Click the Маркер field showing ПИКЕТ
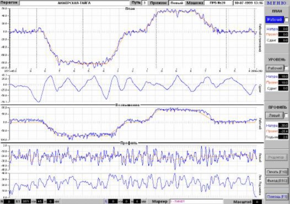 (x=196, y=201)
